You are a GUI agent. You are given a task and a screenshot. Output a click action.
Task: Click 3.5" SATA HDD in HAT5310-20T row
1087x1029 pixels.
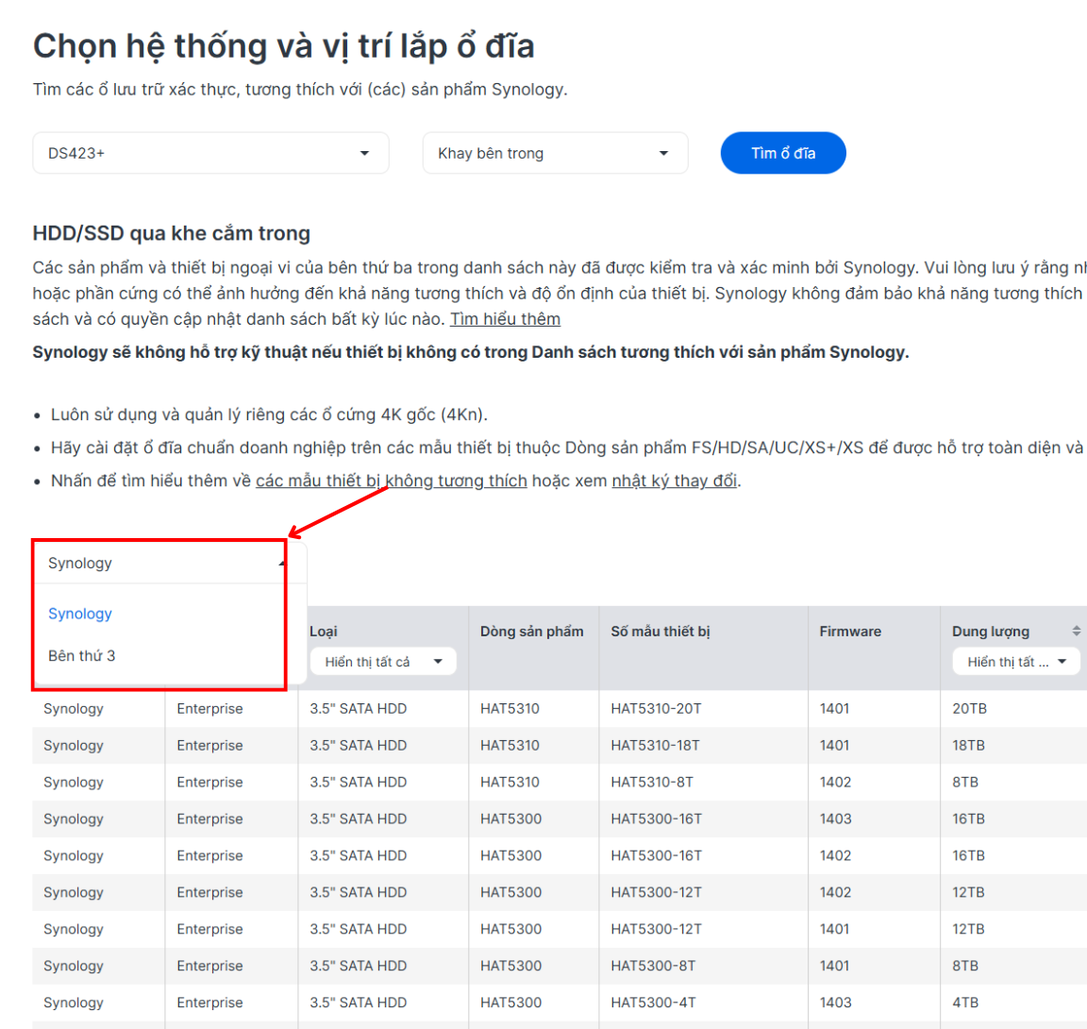pyautogui.click(x=358, y=709)
